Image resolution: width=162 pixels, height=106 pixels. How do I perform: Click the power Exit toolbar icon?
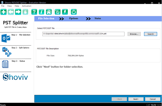tap(74, 12)
